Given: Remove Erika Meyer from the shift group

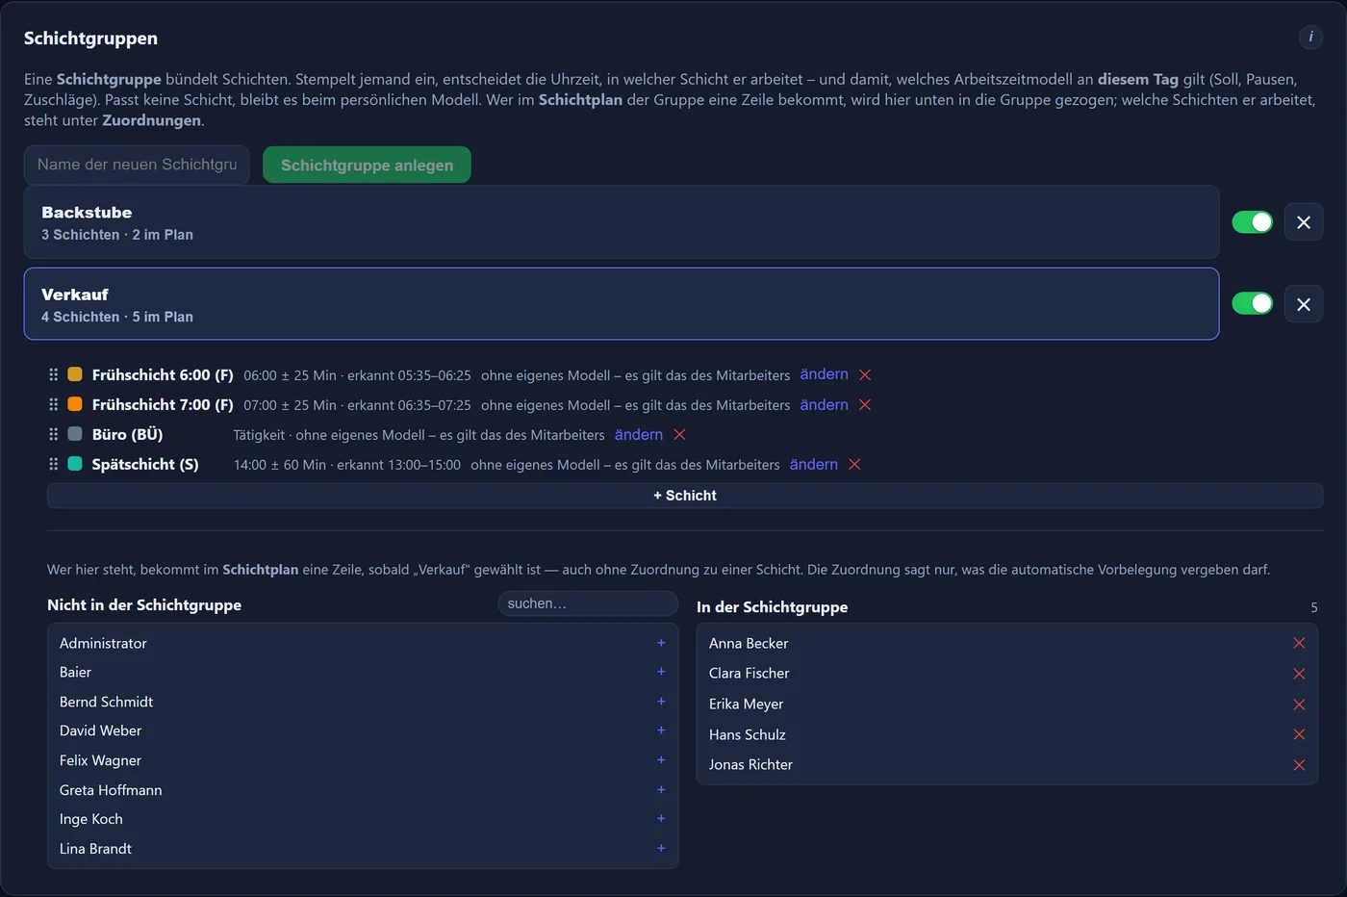Looking at the screenshot, I should [x=1299, y=705].
